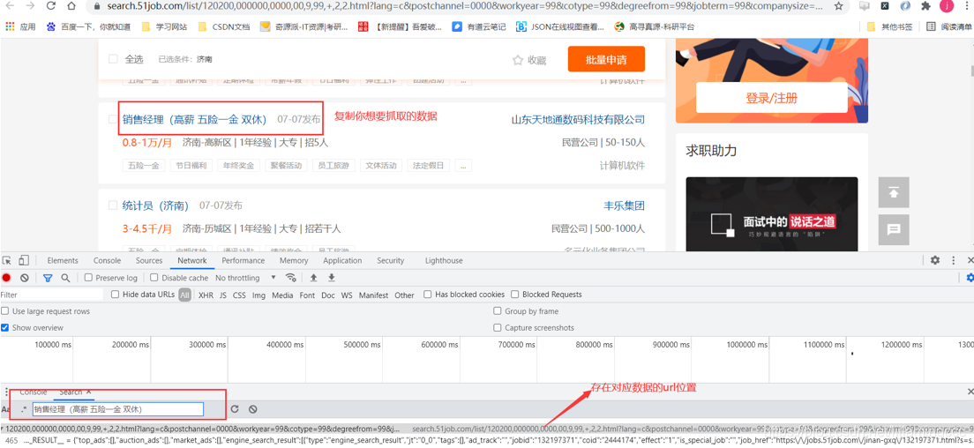Enable Capture screenshots checkbox
This screenshot has height=448, width=974.
[497, 327]
